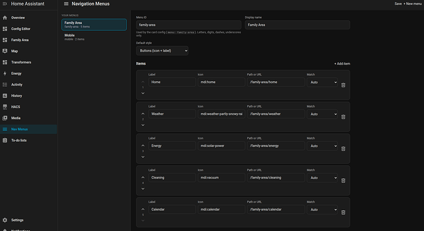Open the History sidebar chart icon
Screen dimensions: 424x231
(5, 96)
